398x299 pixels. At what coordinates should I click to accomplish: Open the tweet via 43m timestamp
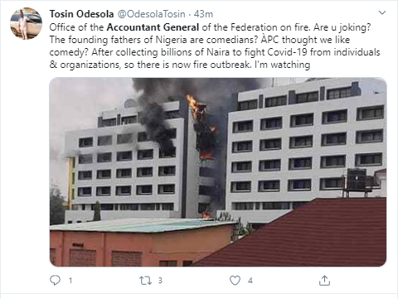(x=203, y=14)
